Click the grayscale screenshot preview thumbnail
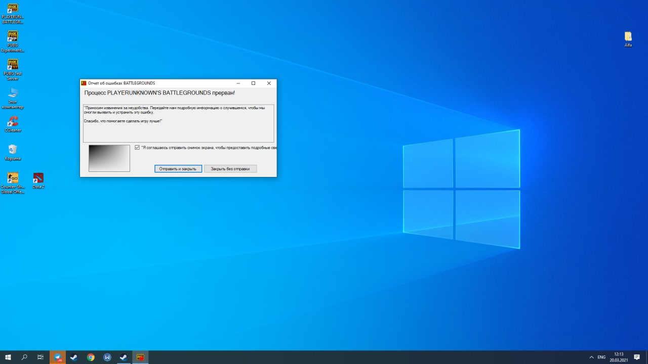This screenshot has width=648, height=364. click(109, 158)
